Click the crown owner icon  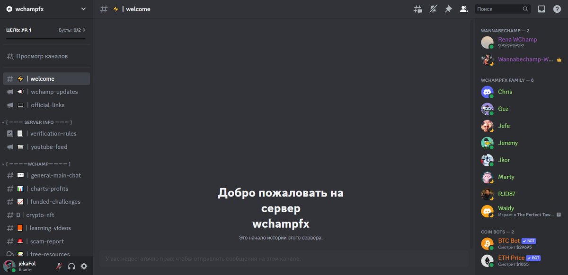tap(559, 60)
